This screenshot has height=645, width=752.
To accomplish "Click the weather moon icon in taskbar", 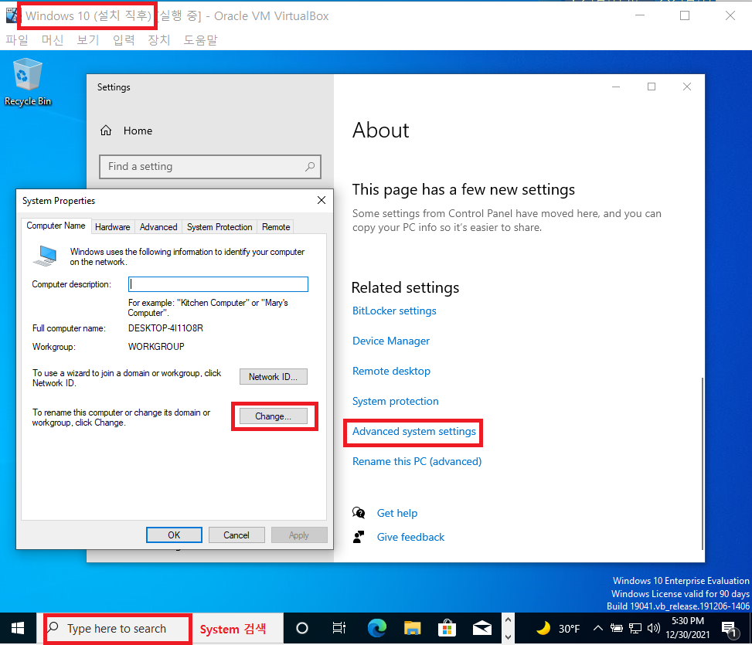I will pos(543,628).
